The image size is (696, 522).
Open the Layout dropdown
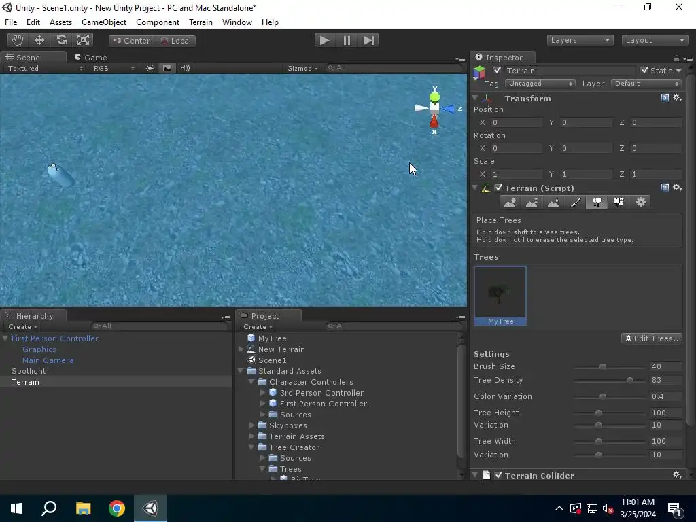(655, 40)
